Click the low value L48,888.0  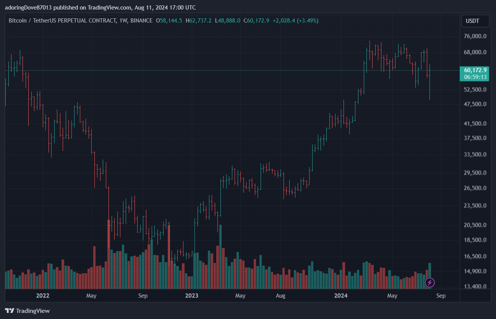pyautogui.click(x=228, y=20)
